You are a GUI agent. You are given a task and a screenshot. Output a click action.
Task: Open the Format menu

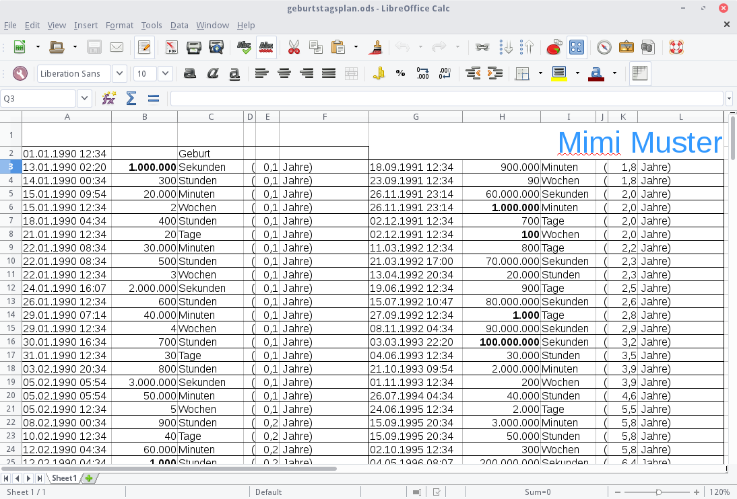coord(119,25)
